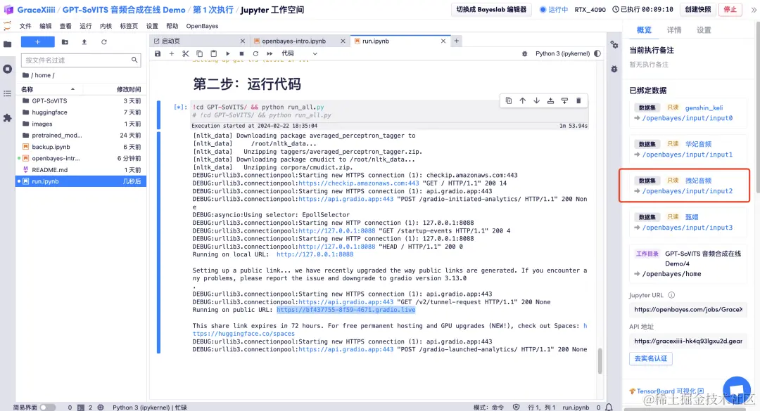Restart the kernel with circular arrow
This screenshot has width=760, height=411.
tap(255, 53)
